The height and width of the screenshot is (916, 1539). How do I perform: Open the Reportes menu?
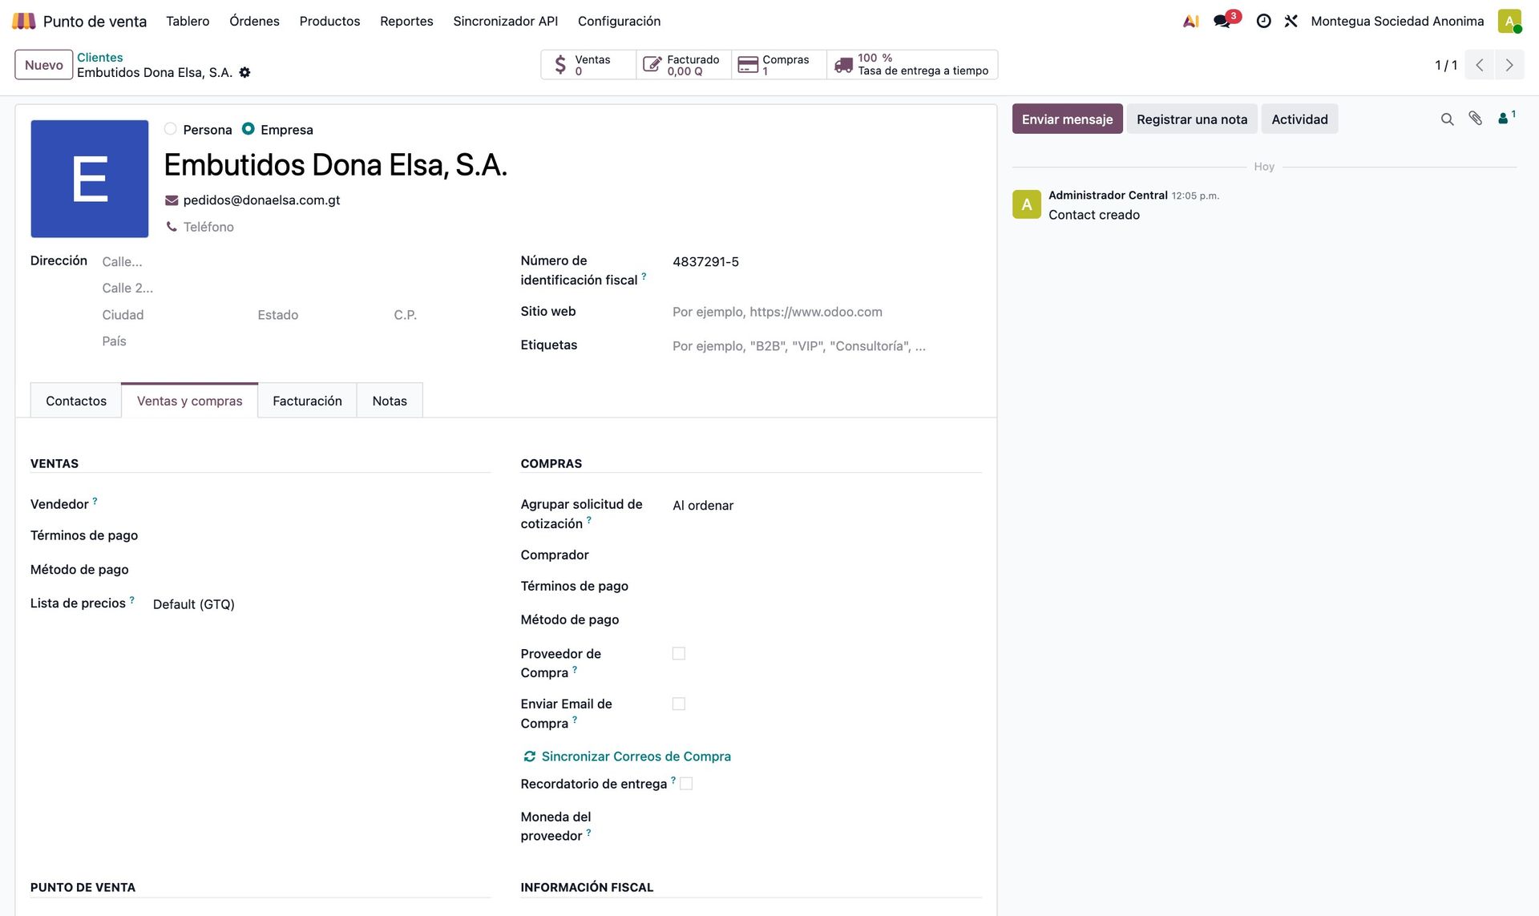click(406, 21)
